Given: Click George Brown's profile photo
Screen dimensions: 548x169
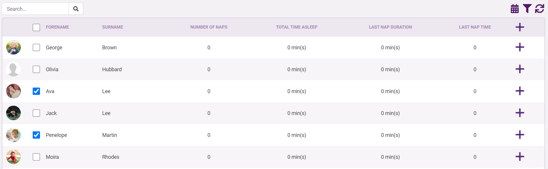Looking at the screenshot, I should pyautogui.click(x=13, y=47).
